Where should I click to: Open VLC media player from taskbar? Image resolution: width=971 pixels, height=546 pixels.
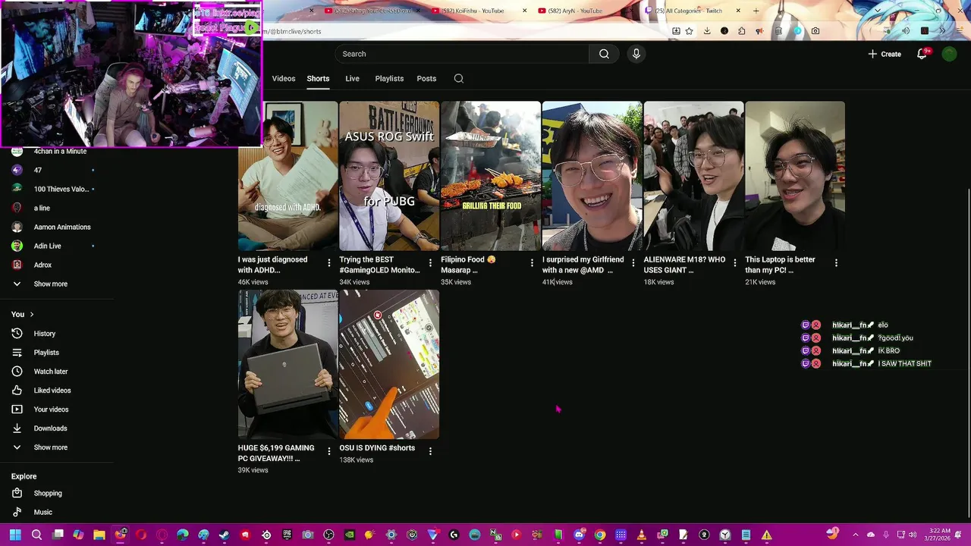click(x=641, y=535)
